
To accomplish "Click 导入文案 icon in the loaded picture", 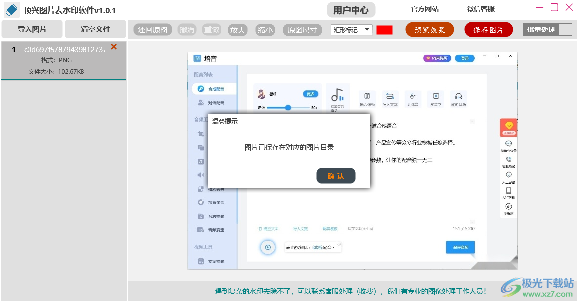I will tap(390, 96).
